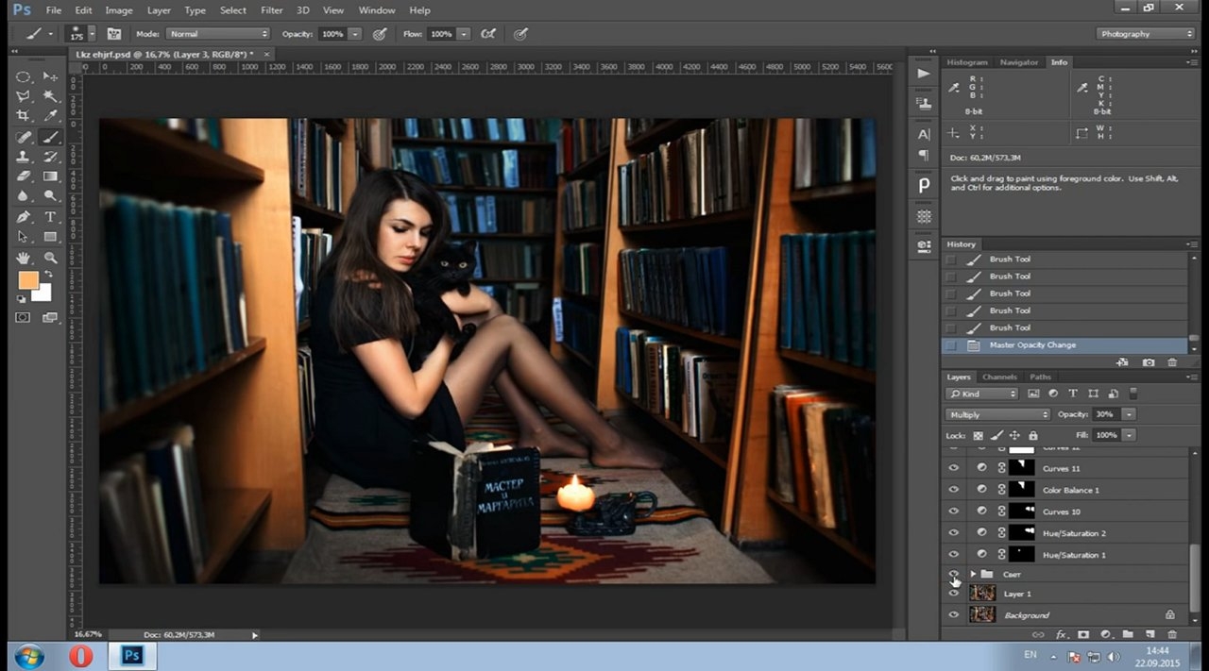Toggle airbrush mode in options bar
The image size is (1209, 671).
488,34
